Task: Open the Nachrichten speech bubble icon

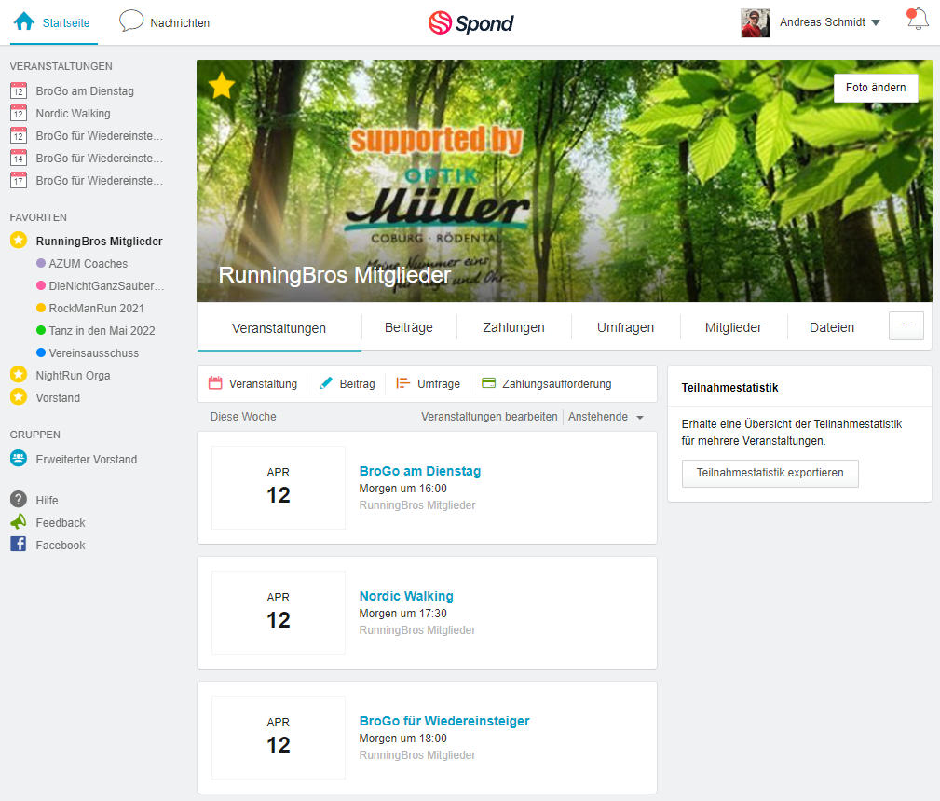Action: coord(131,21)
